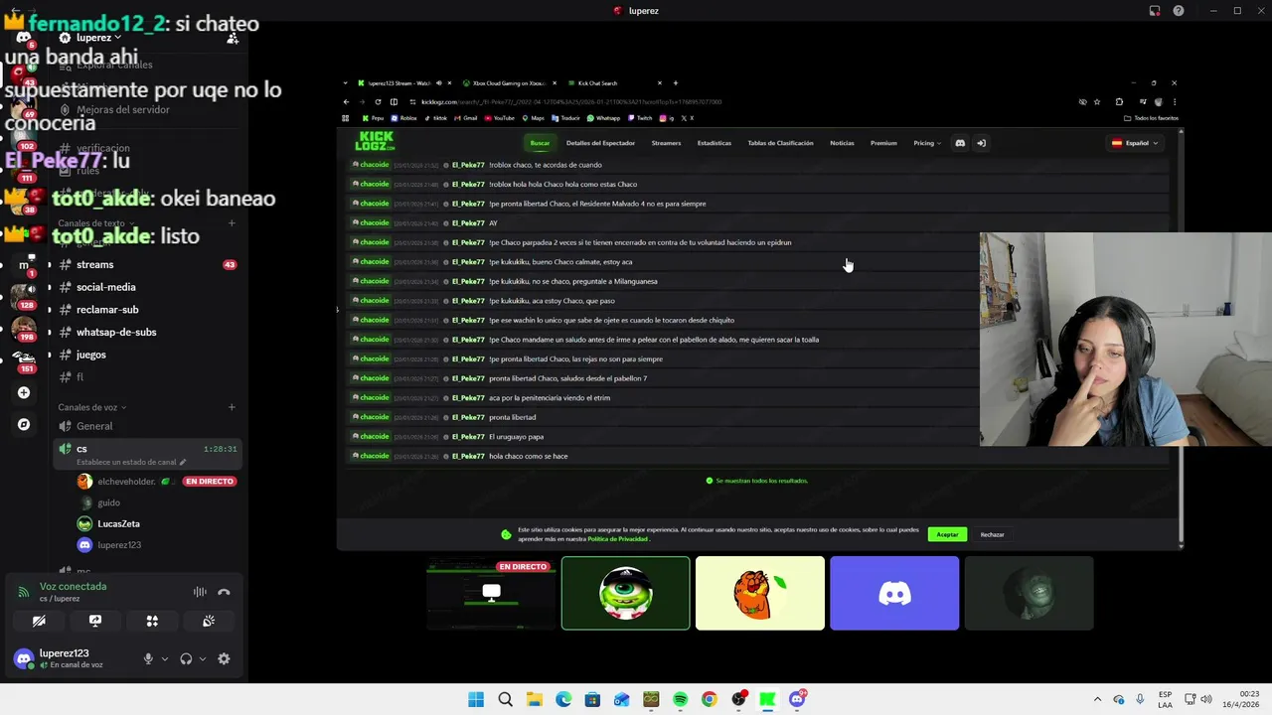
Task: Reload the browser page
Action: point(378,101)
